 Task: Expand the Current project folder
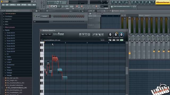pyautogui.click(x=10, y=13)
